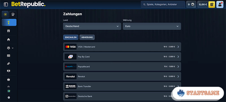Click the Deutsche Bank logo
Image resolution: width=226 pixels, height=102 pixels.
pyautogui.click(x=71, y=96)
